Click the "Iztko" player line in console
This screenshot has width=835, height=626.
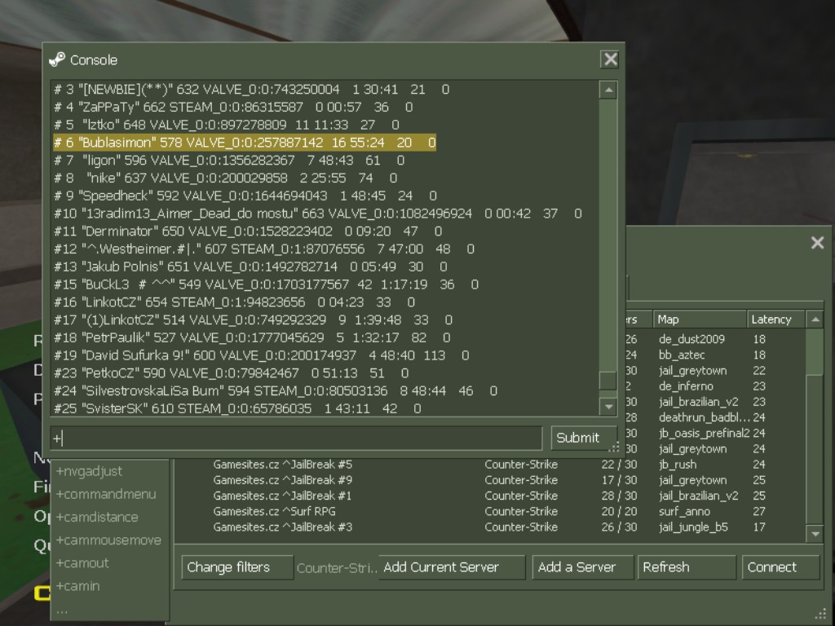[227, 125]
